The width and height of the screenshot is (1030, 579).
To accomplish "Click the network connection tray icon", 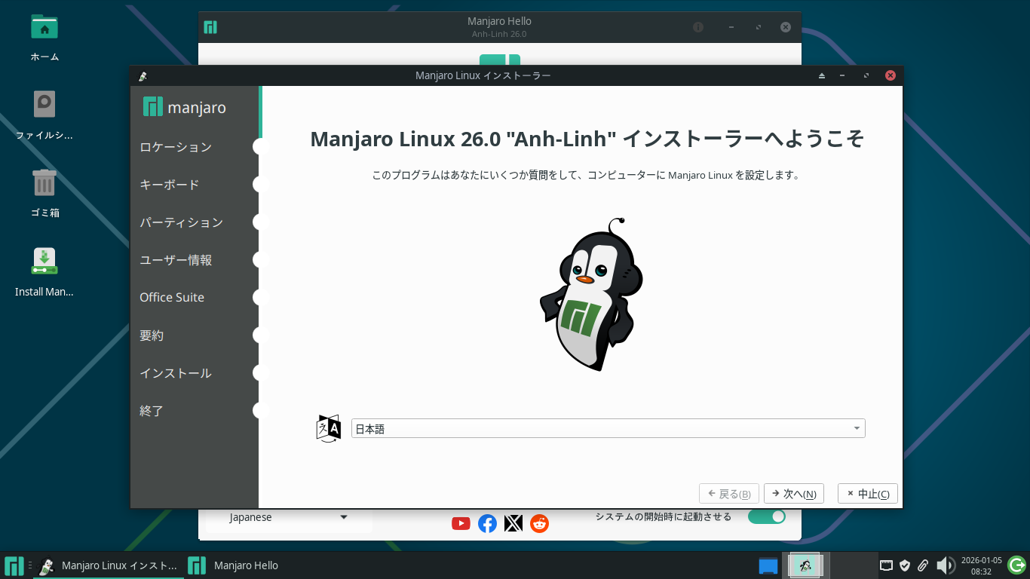I will pos(887,565).
